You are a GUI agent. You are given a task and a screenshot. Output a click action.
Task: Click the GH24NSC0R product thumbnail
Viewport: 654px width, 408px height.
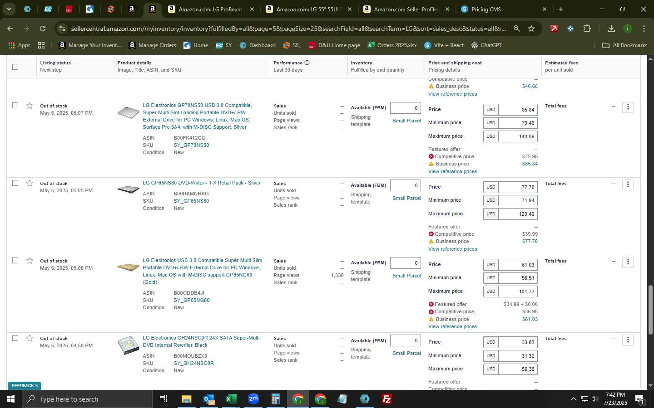tap(128, 345)
